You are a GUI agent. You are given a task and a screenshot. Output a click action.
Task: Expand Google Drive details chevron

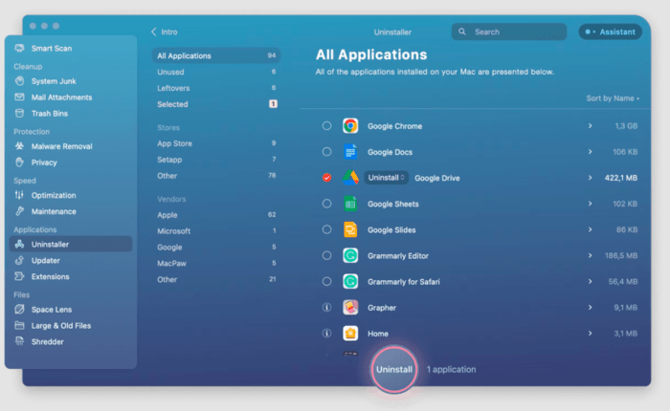click(x=591, y=178)
